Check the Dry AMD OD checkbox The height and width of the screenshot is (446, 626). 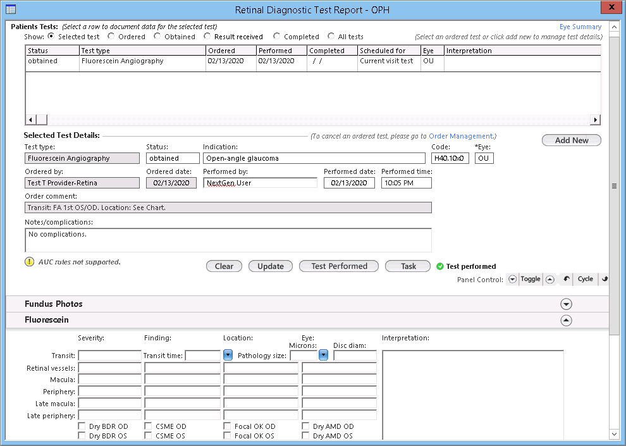[306, 426]
